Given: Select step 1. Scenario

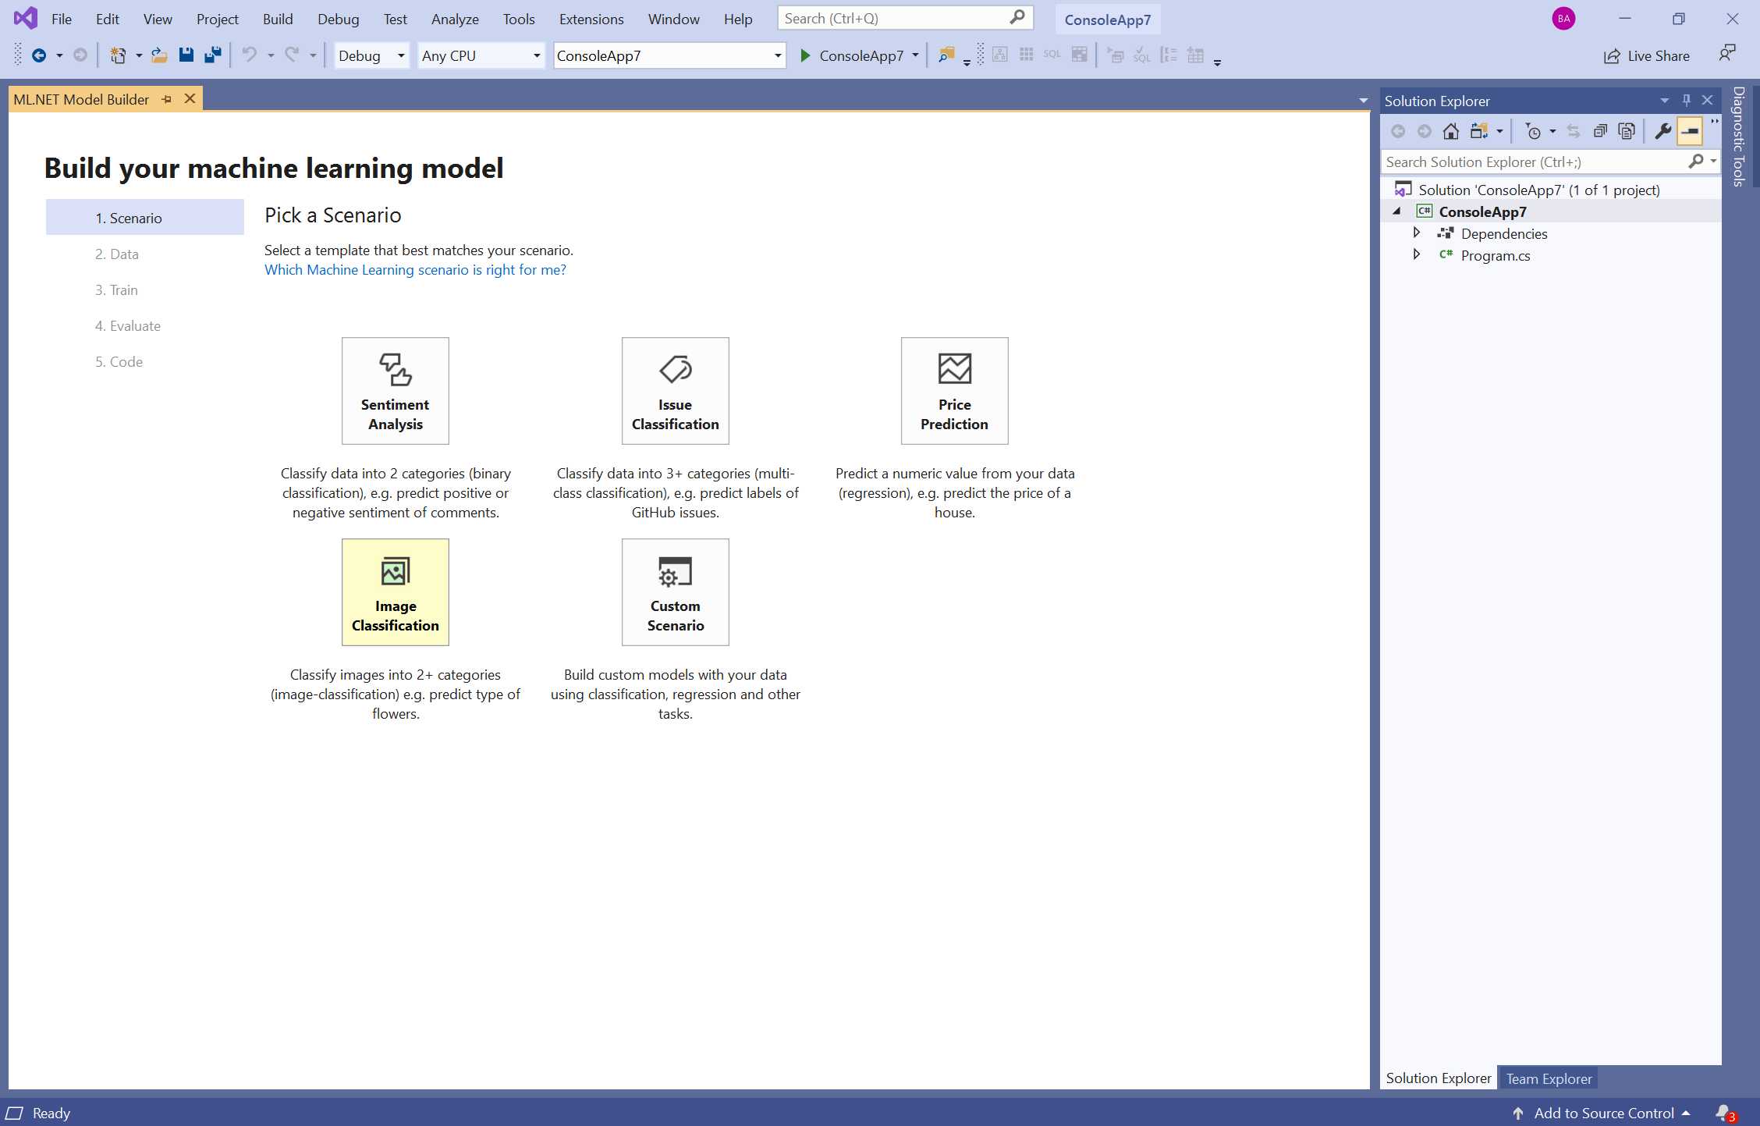Looking at the screenshot, I should click(145, 218).
